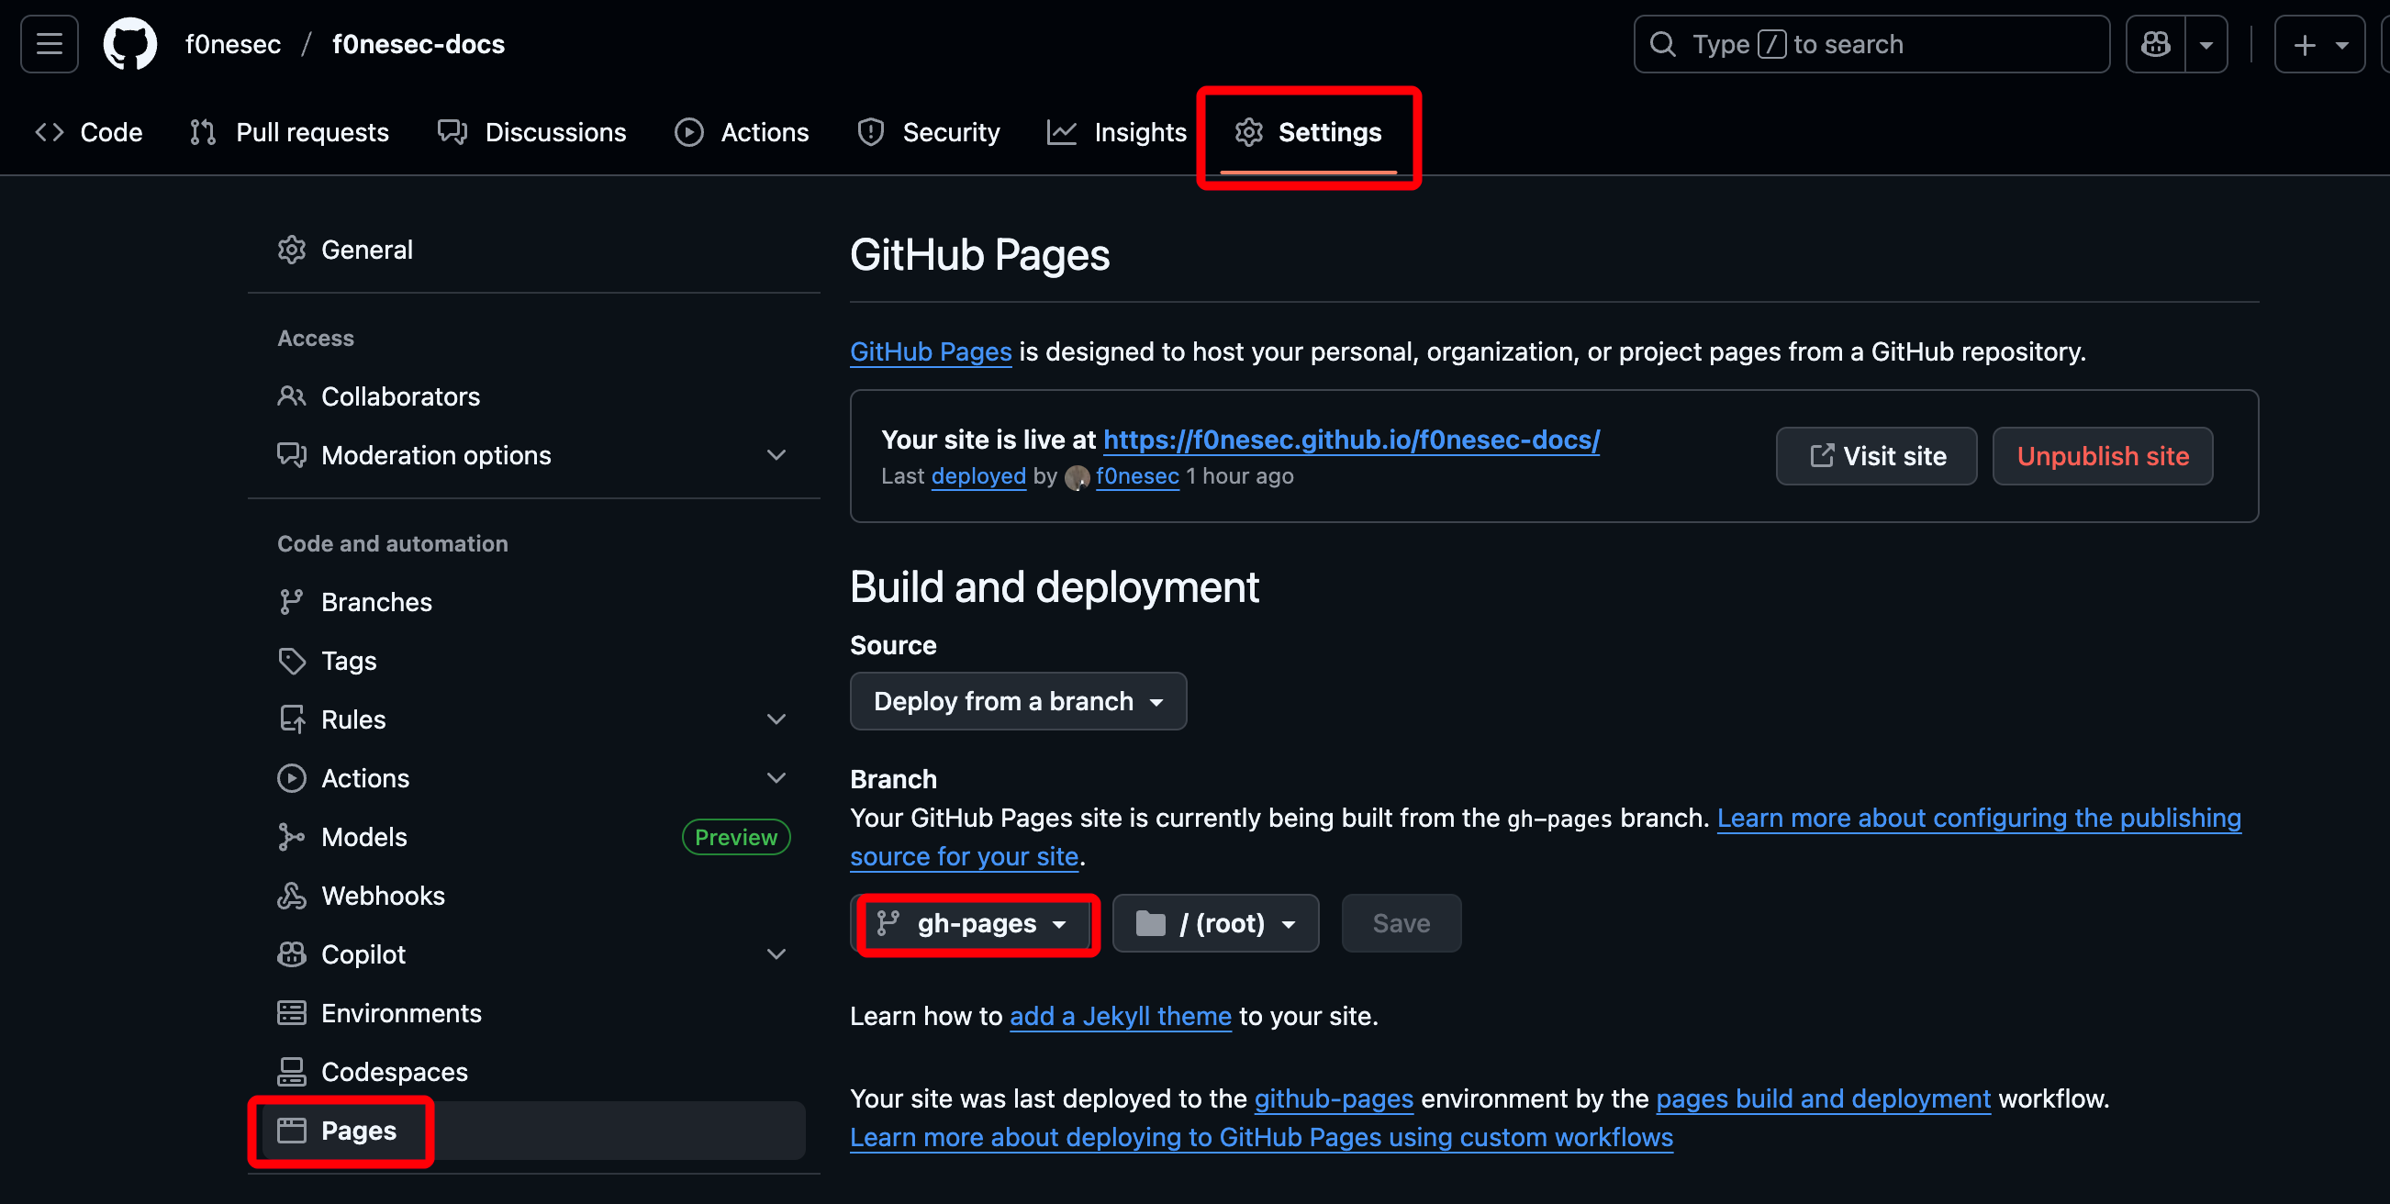Screen dimensions: 2390x1204
Task: Switch to the Insights tab
Action: tap(1117, 132)
